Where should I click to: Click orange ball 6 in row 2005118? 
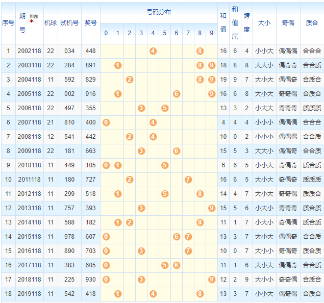[x=176, y=94]
